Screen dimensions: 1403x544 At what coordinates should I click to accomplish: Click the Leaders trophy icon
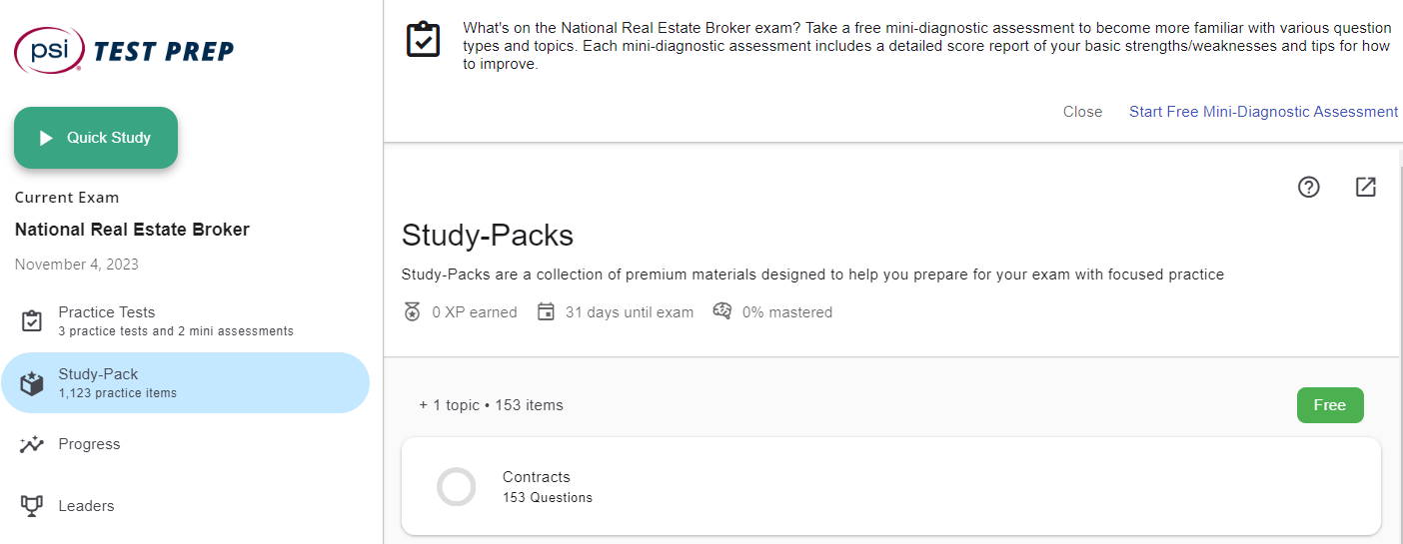point(32,506)
